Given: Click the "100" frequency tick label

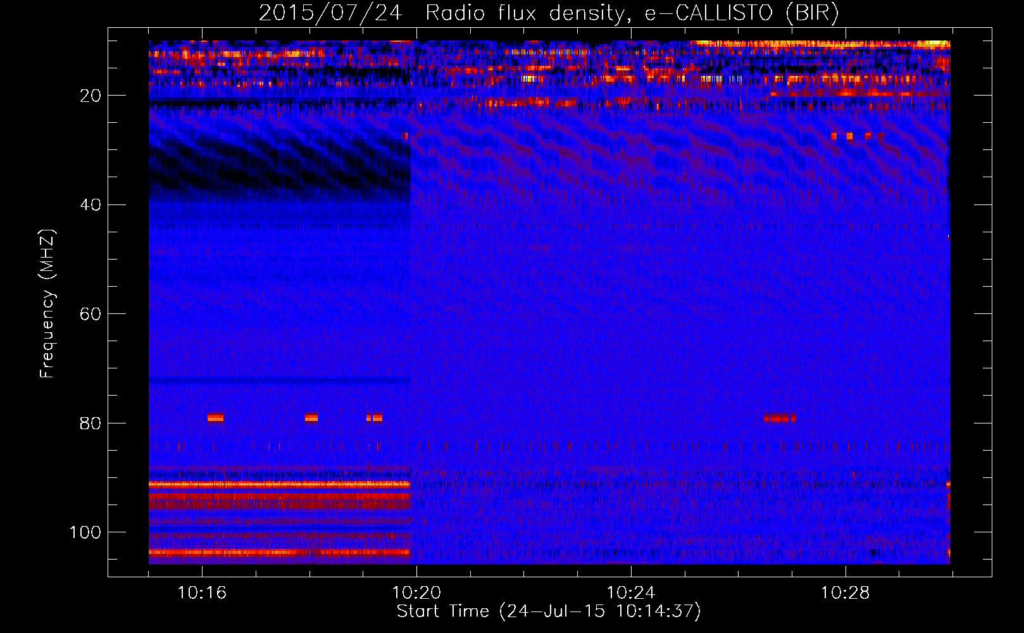Looking at the screenshot, I should [x=85, y=532].
